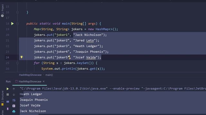Run main method from gutter icon
This screenshot has height=115, width=206.
(x=12, y=24)
